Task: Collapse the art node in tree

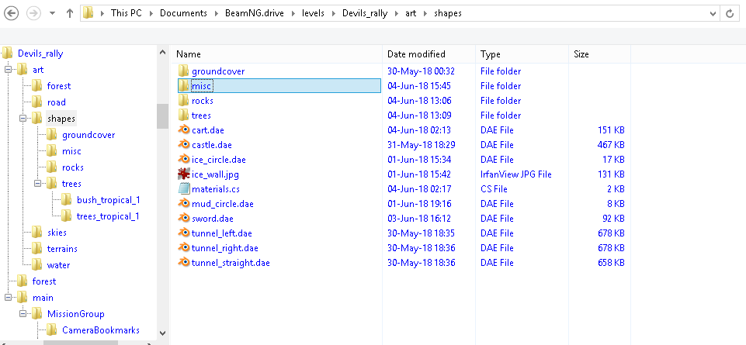Action: [x=8, y=70]
